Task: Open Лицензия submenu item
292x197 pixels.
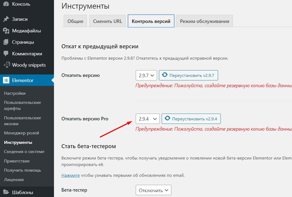Action: click(14, 180)
